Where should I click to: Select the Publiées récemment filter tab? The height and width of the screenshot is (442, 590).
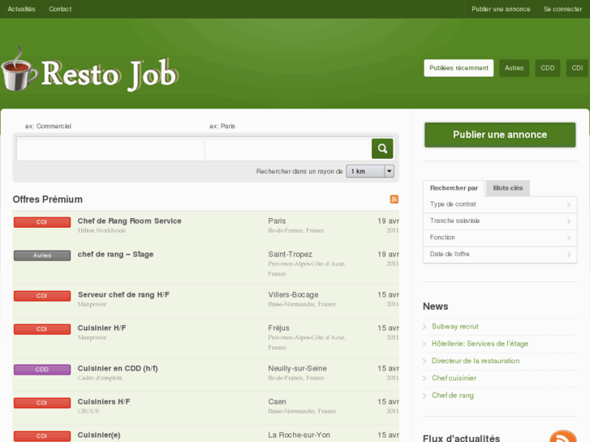tap(459, 68)
